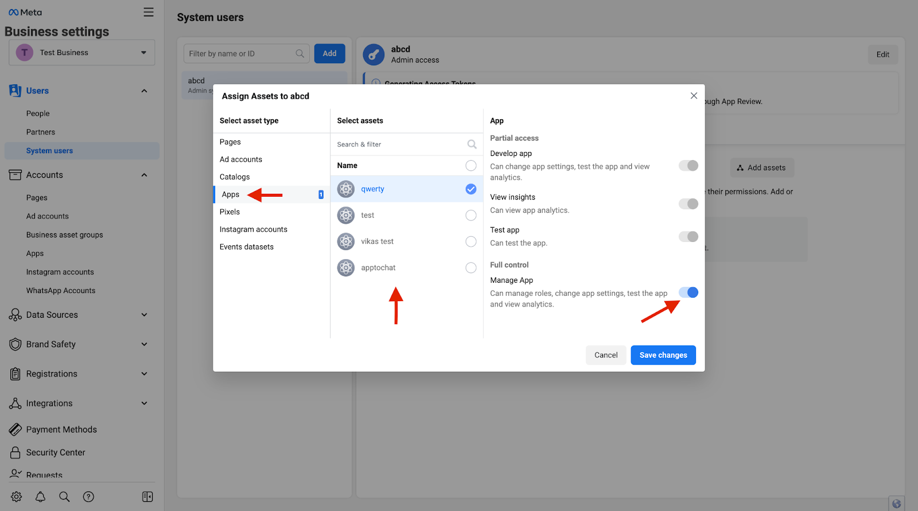Disable the Manage App full control switch
Image resolution: width=918 pixels, height=511 pixels.
pos(688,292)
